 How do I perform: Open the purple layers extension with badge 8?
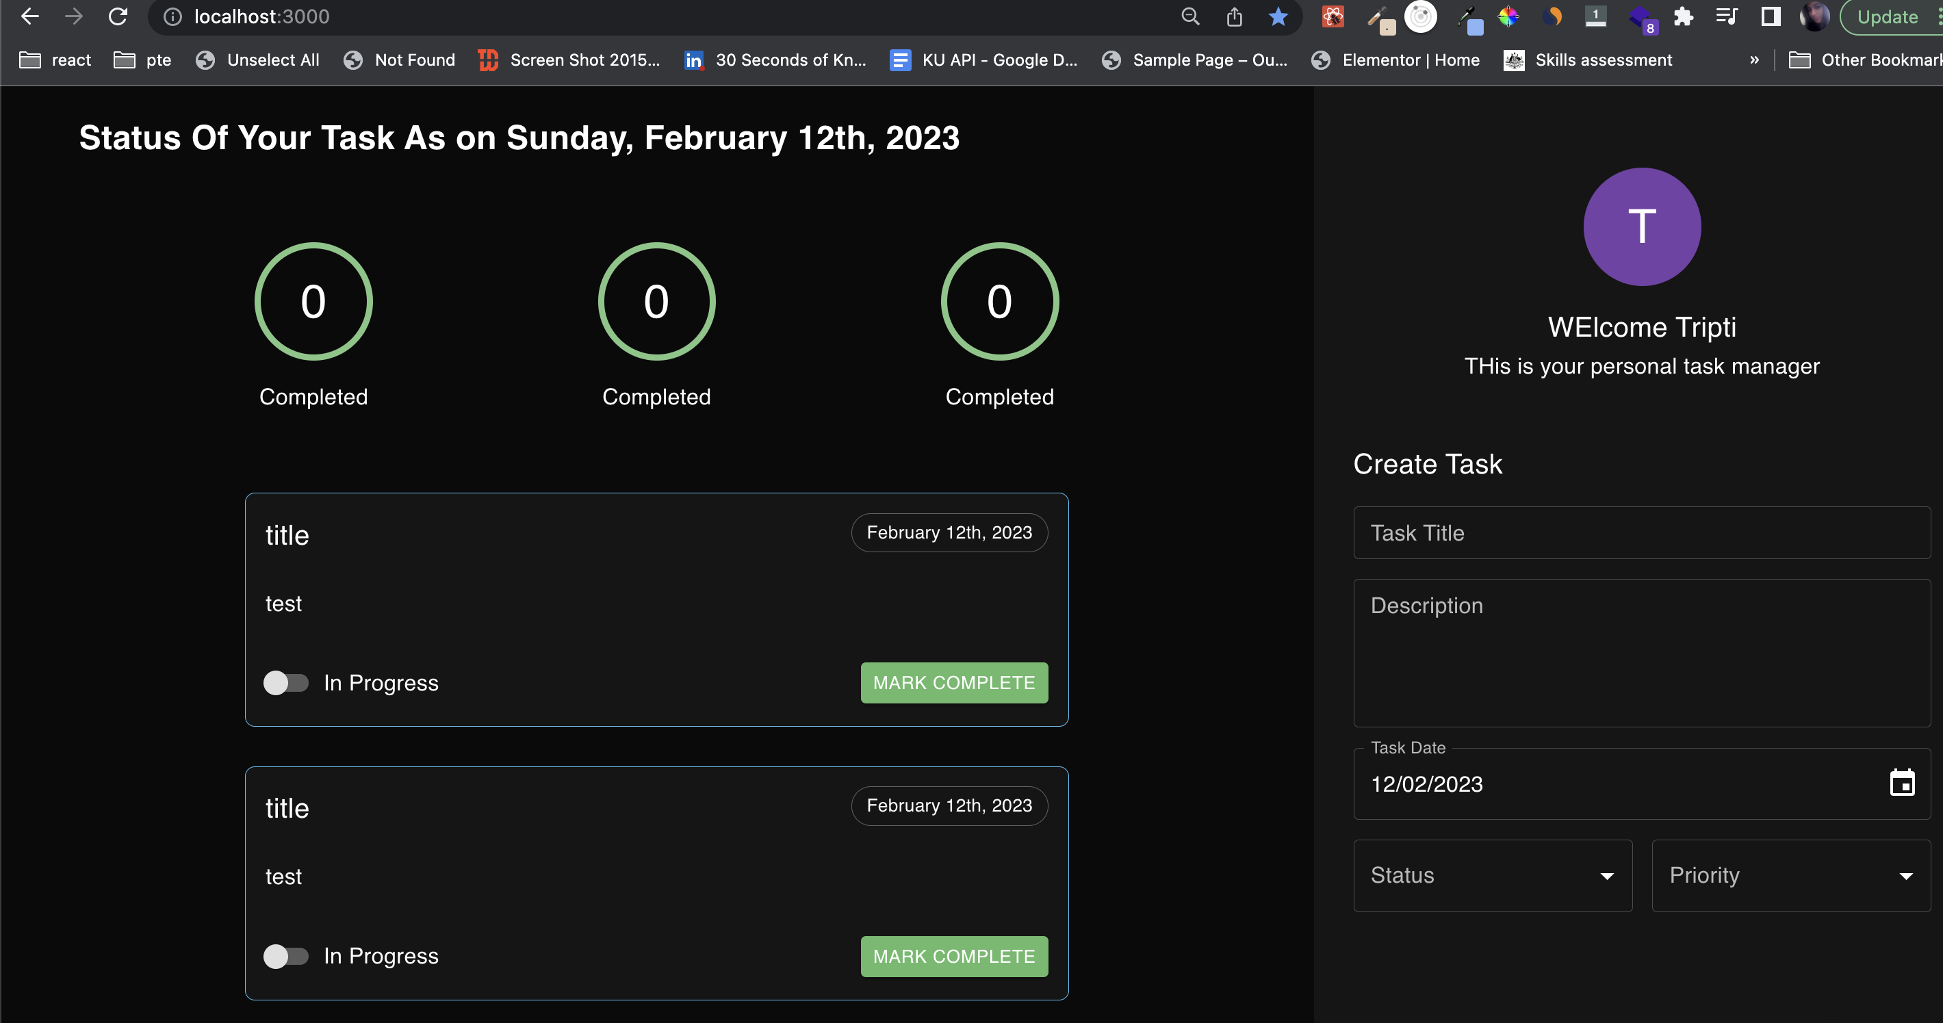(1642, 19)
